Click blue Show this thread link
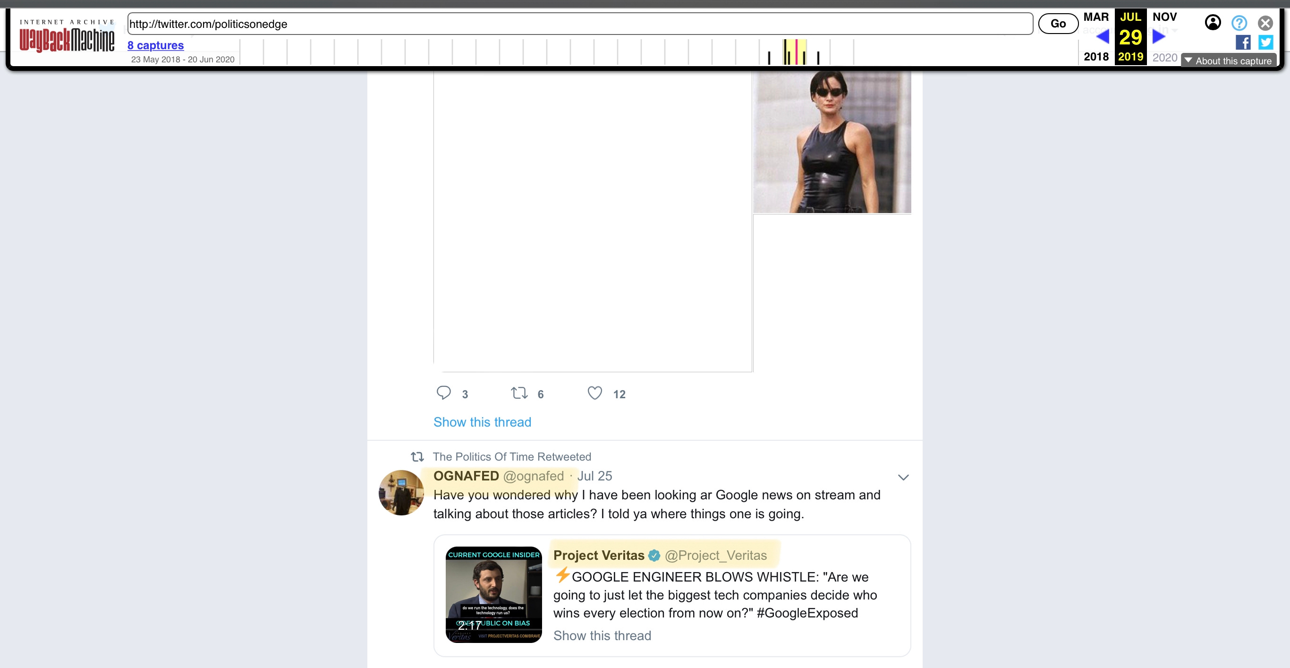Image resolution: width=1290 pixels, height=668 pixels. coord(482,422)
